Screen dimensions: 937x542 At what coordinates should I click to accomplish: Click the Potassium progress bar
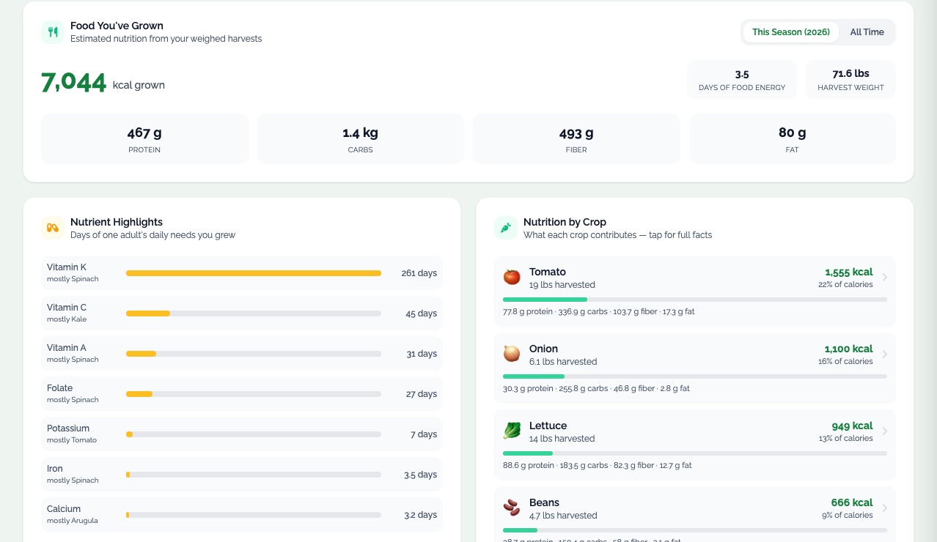(x=254, y=434)
